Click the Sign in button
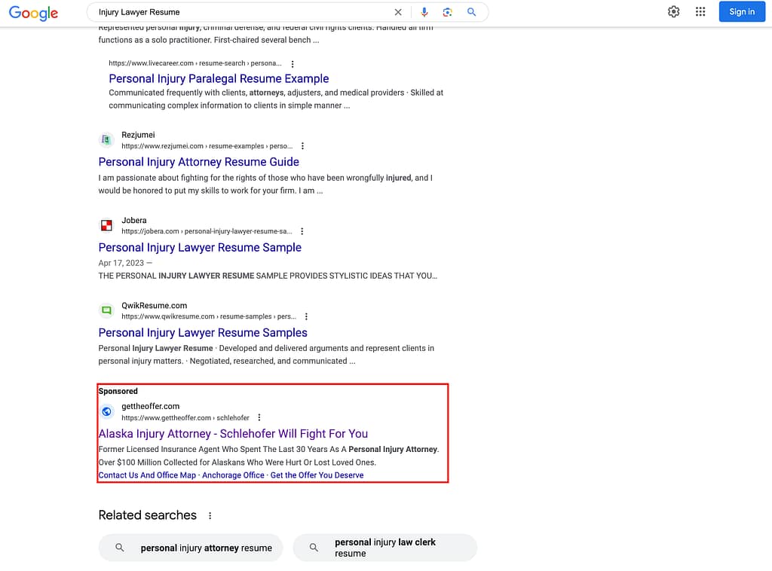This screenshot has width=772, height=571. coord(742,12)
